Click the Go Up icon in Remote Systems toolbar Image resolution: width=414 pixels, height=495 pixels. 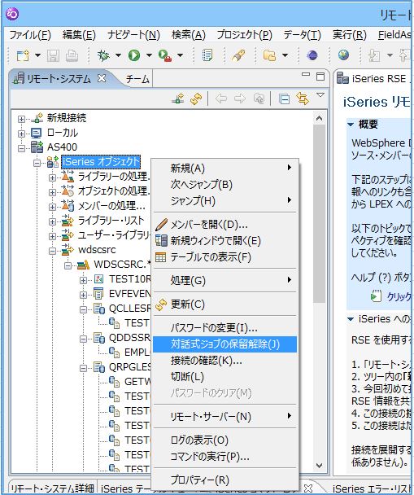(259, 99)
